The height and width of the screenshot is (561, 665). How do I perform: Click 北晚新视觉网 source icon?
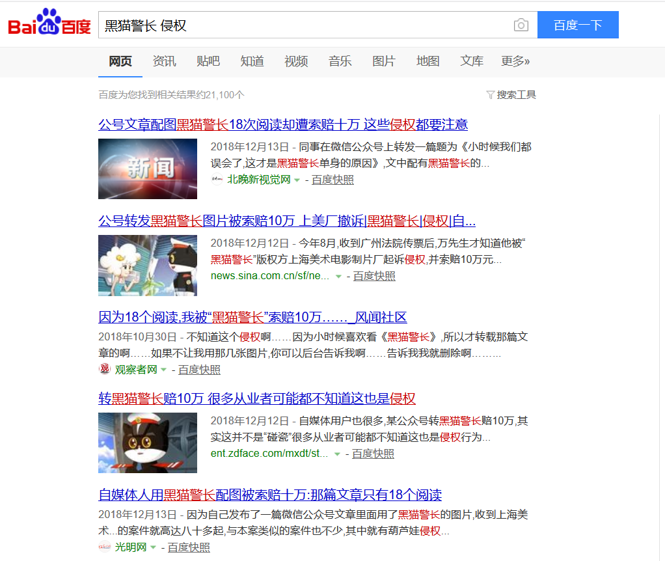pyautogui.click(x=217, y=180)
